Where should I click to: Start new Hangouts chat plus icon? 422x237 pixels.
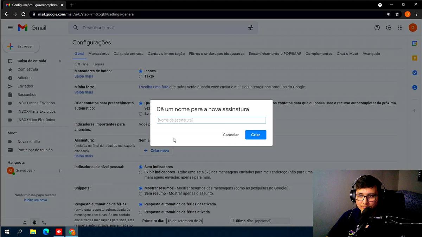pyautogui.click(x=60, y=171)
